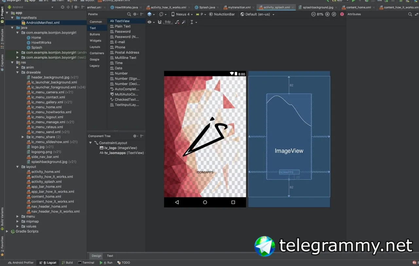Open the Terminal tool window button

coord(86,262)
